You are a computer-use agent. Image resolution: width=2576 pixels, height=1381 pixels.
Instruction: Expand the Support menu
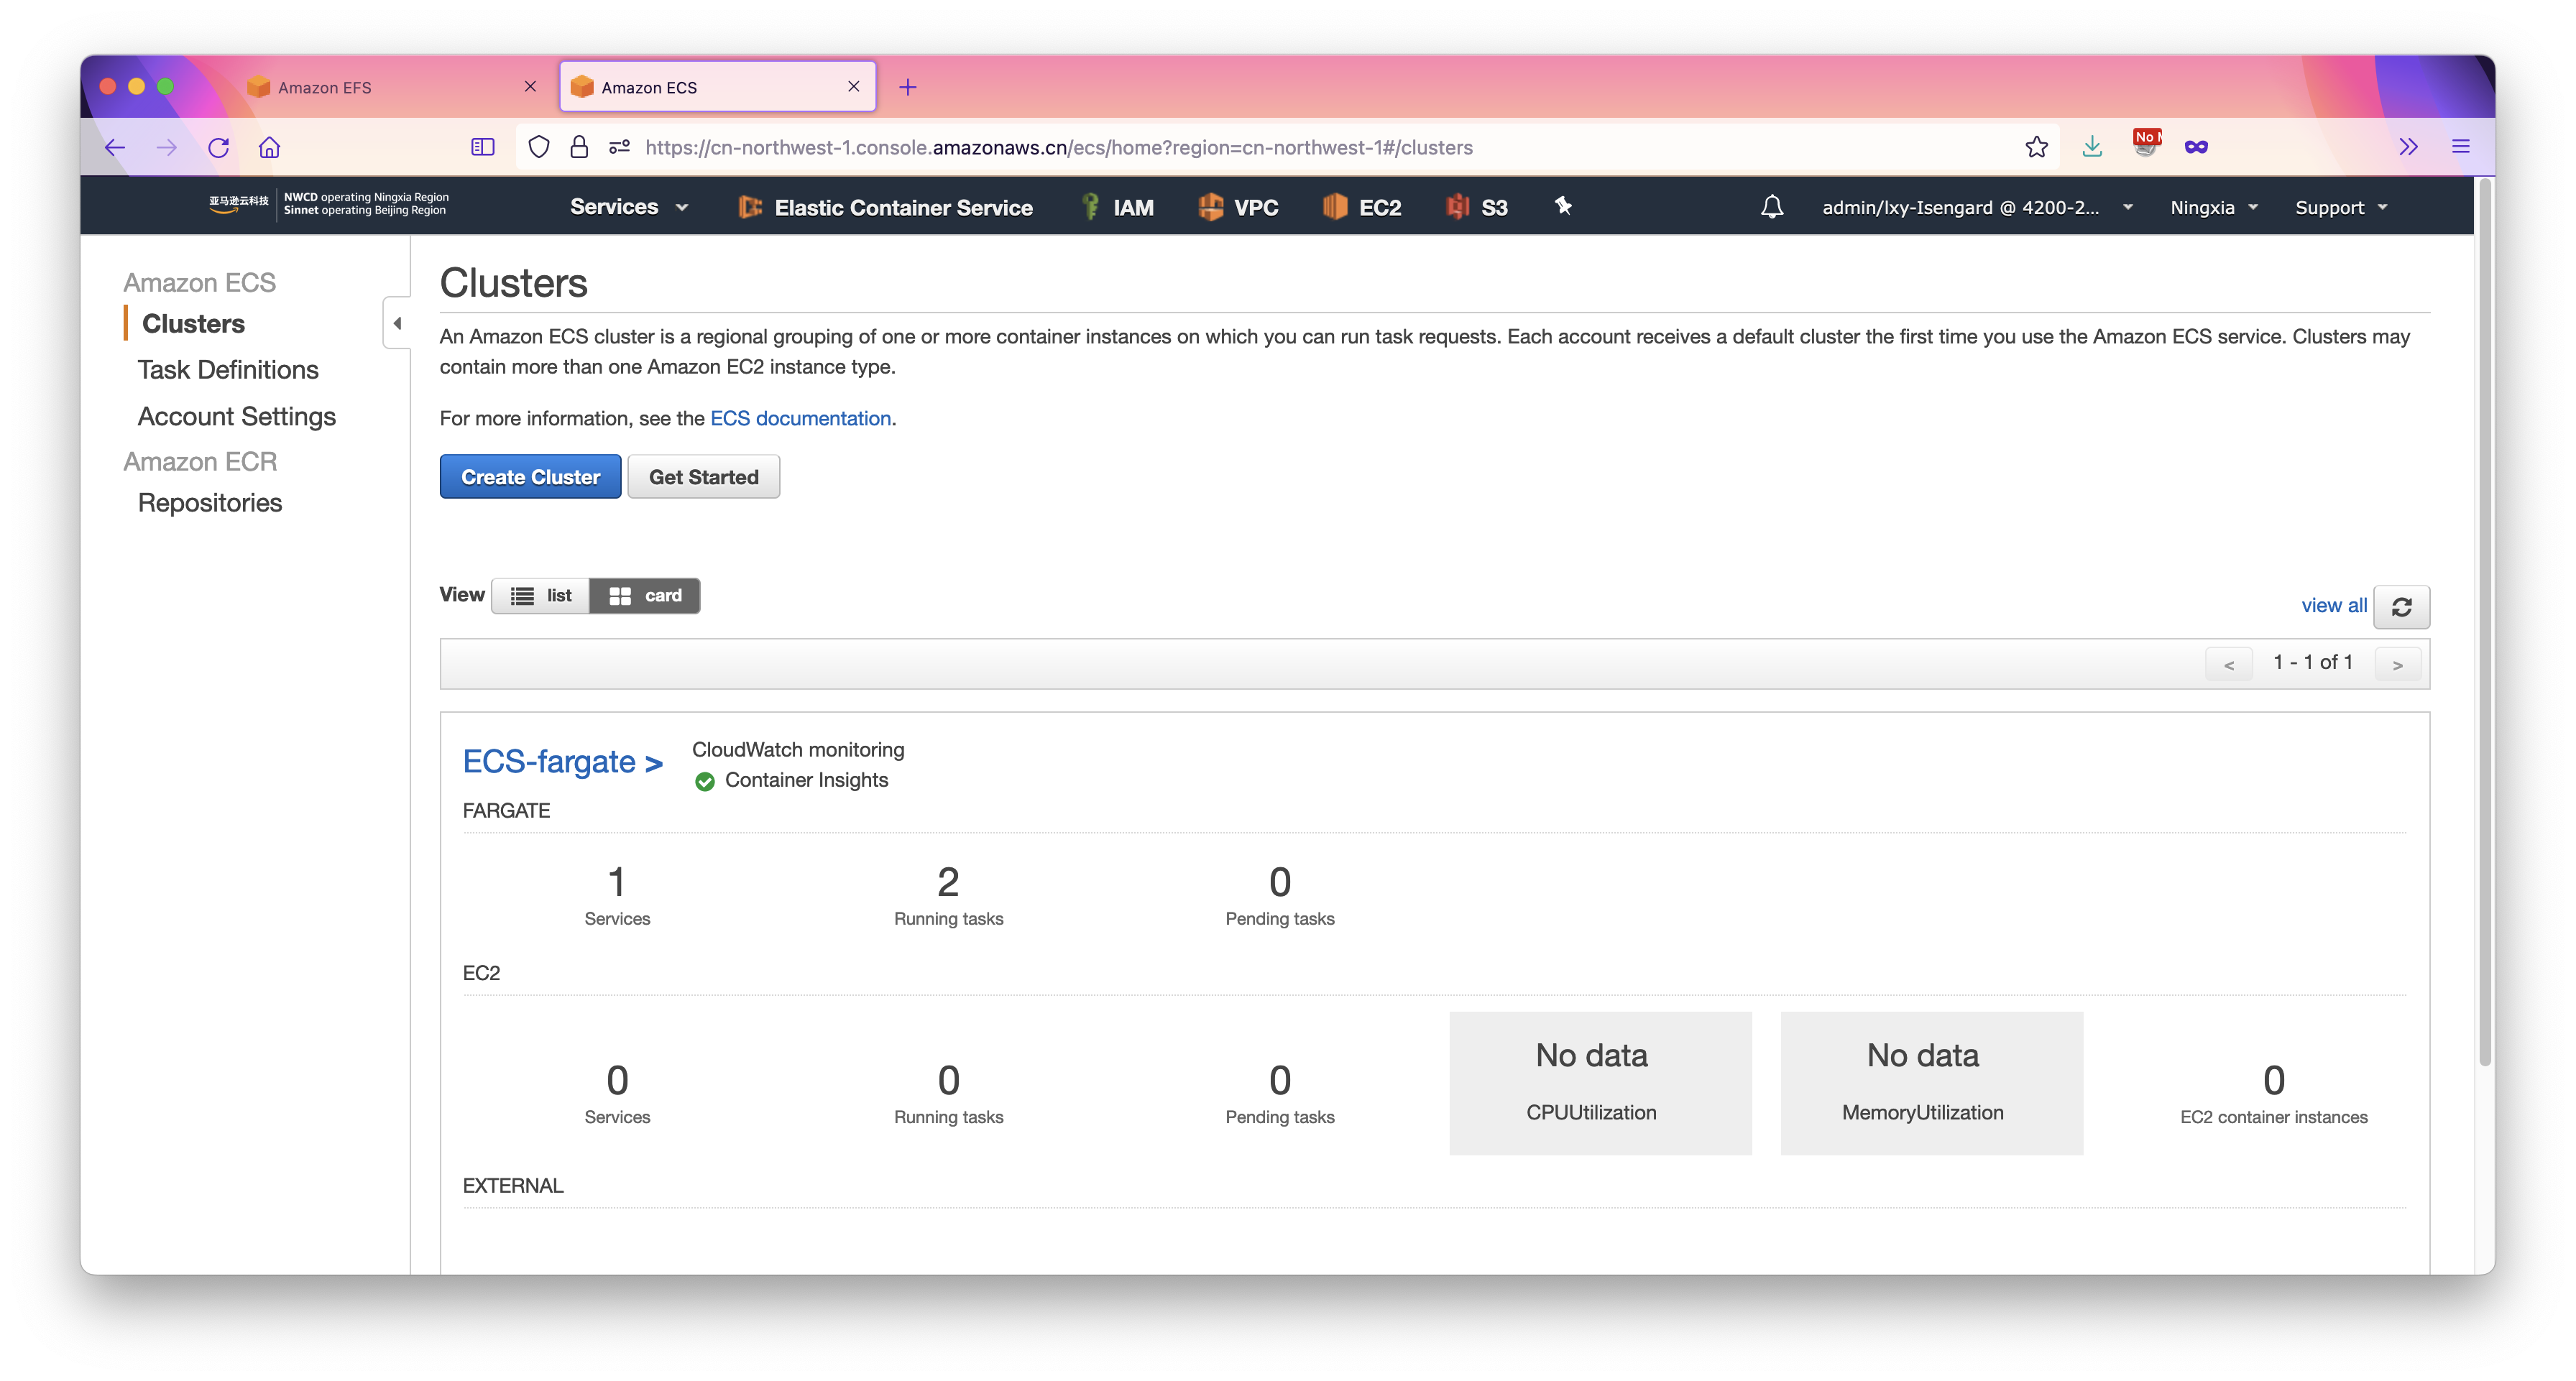pos(2341,207)
